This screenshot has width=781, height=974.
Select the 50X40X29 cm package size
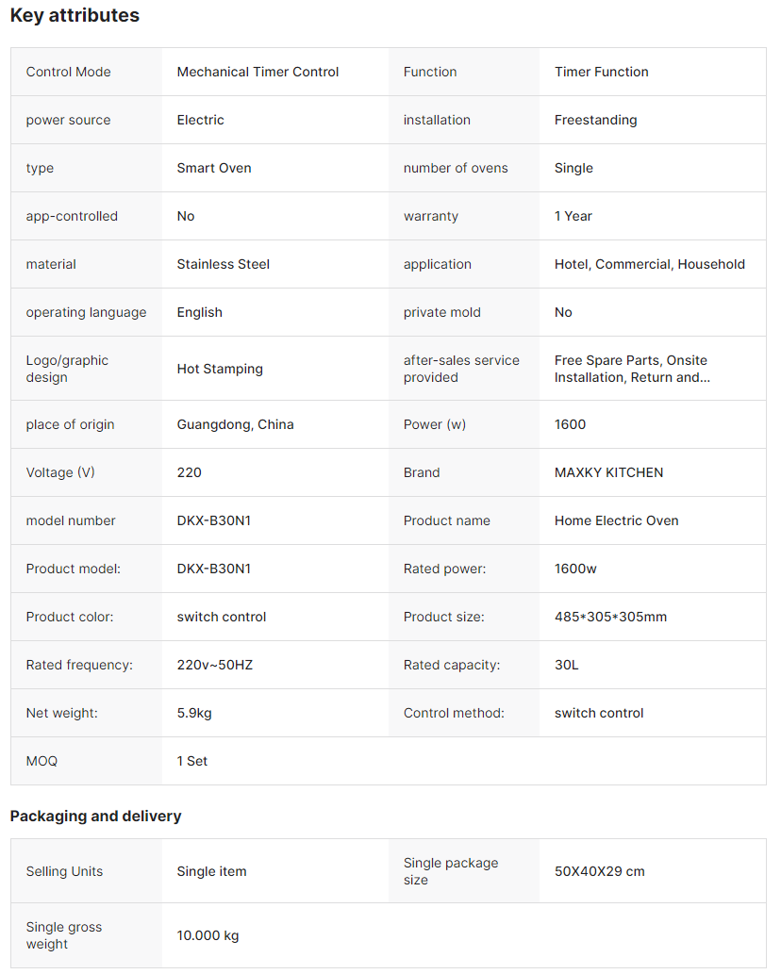click(599, 871)
